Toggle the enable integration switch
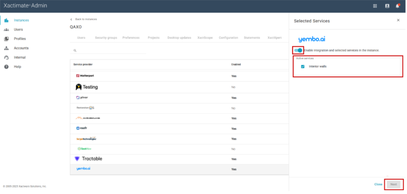The image size is (407, 194). point(298,50)
